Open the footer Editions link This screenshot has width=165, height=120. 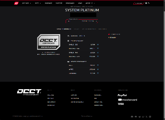pos(51,99)
